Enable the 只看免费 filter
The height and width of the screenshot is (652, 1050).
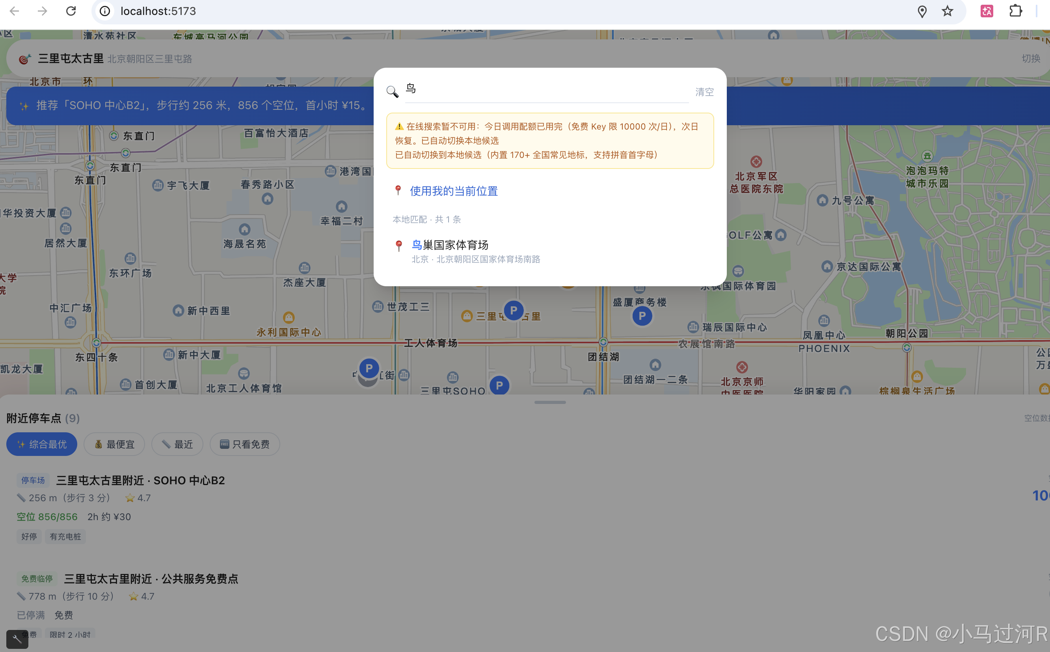point(245,444)
